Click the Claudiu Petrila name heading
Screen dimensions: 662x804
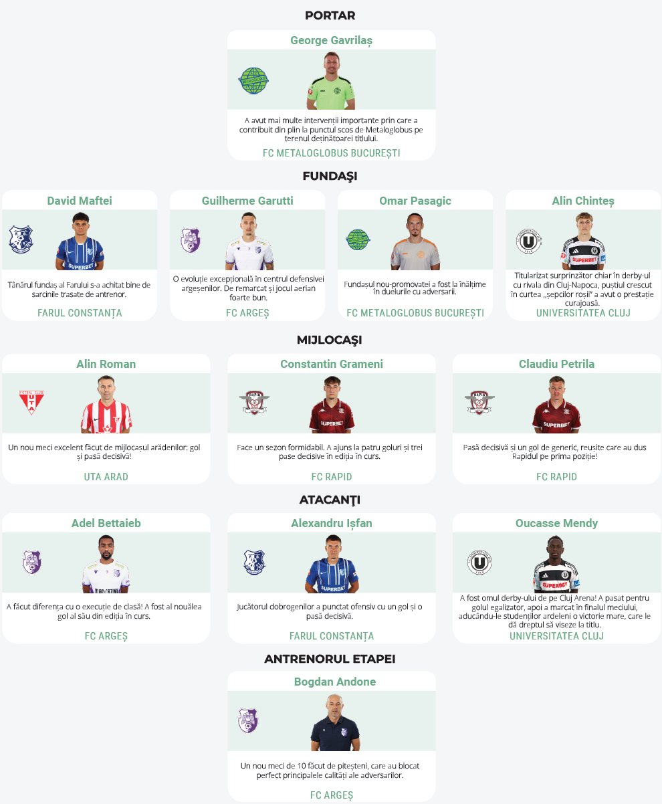tap(556, 364)
